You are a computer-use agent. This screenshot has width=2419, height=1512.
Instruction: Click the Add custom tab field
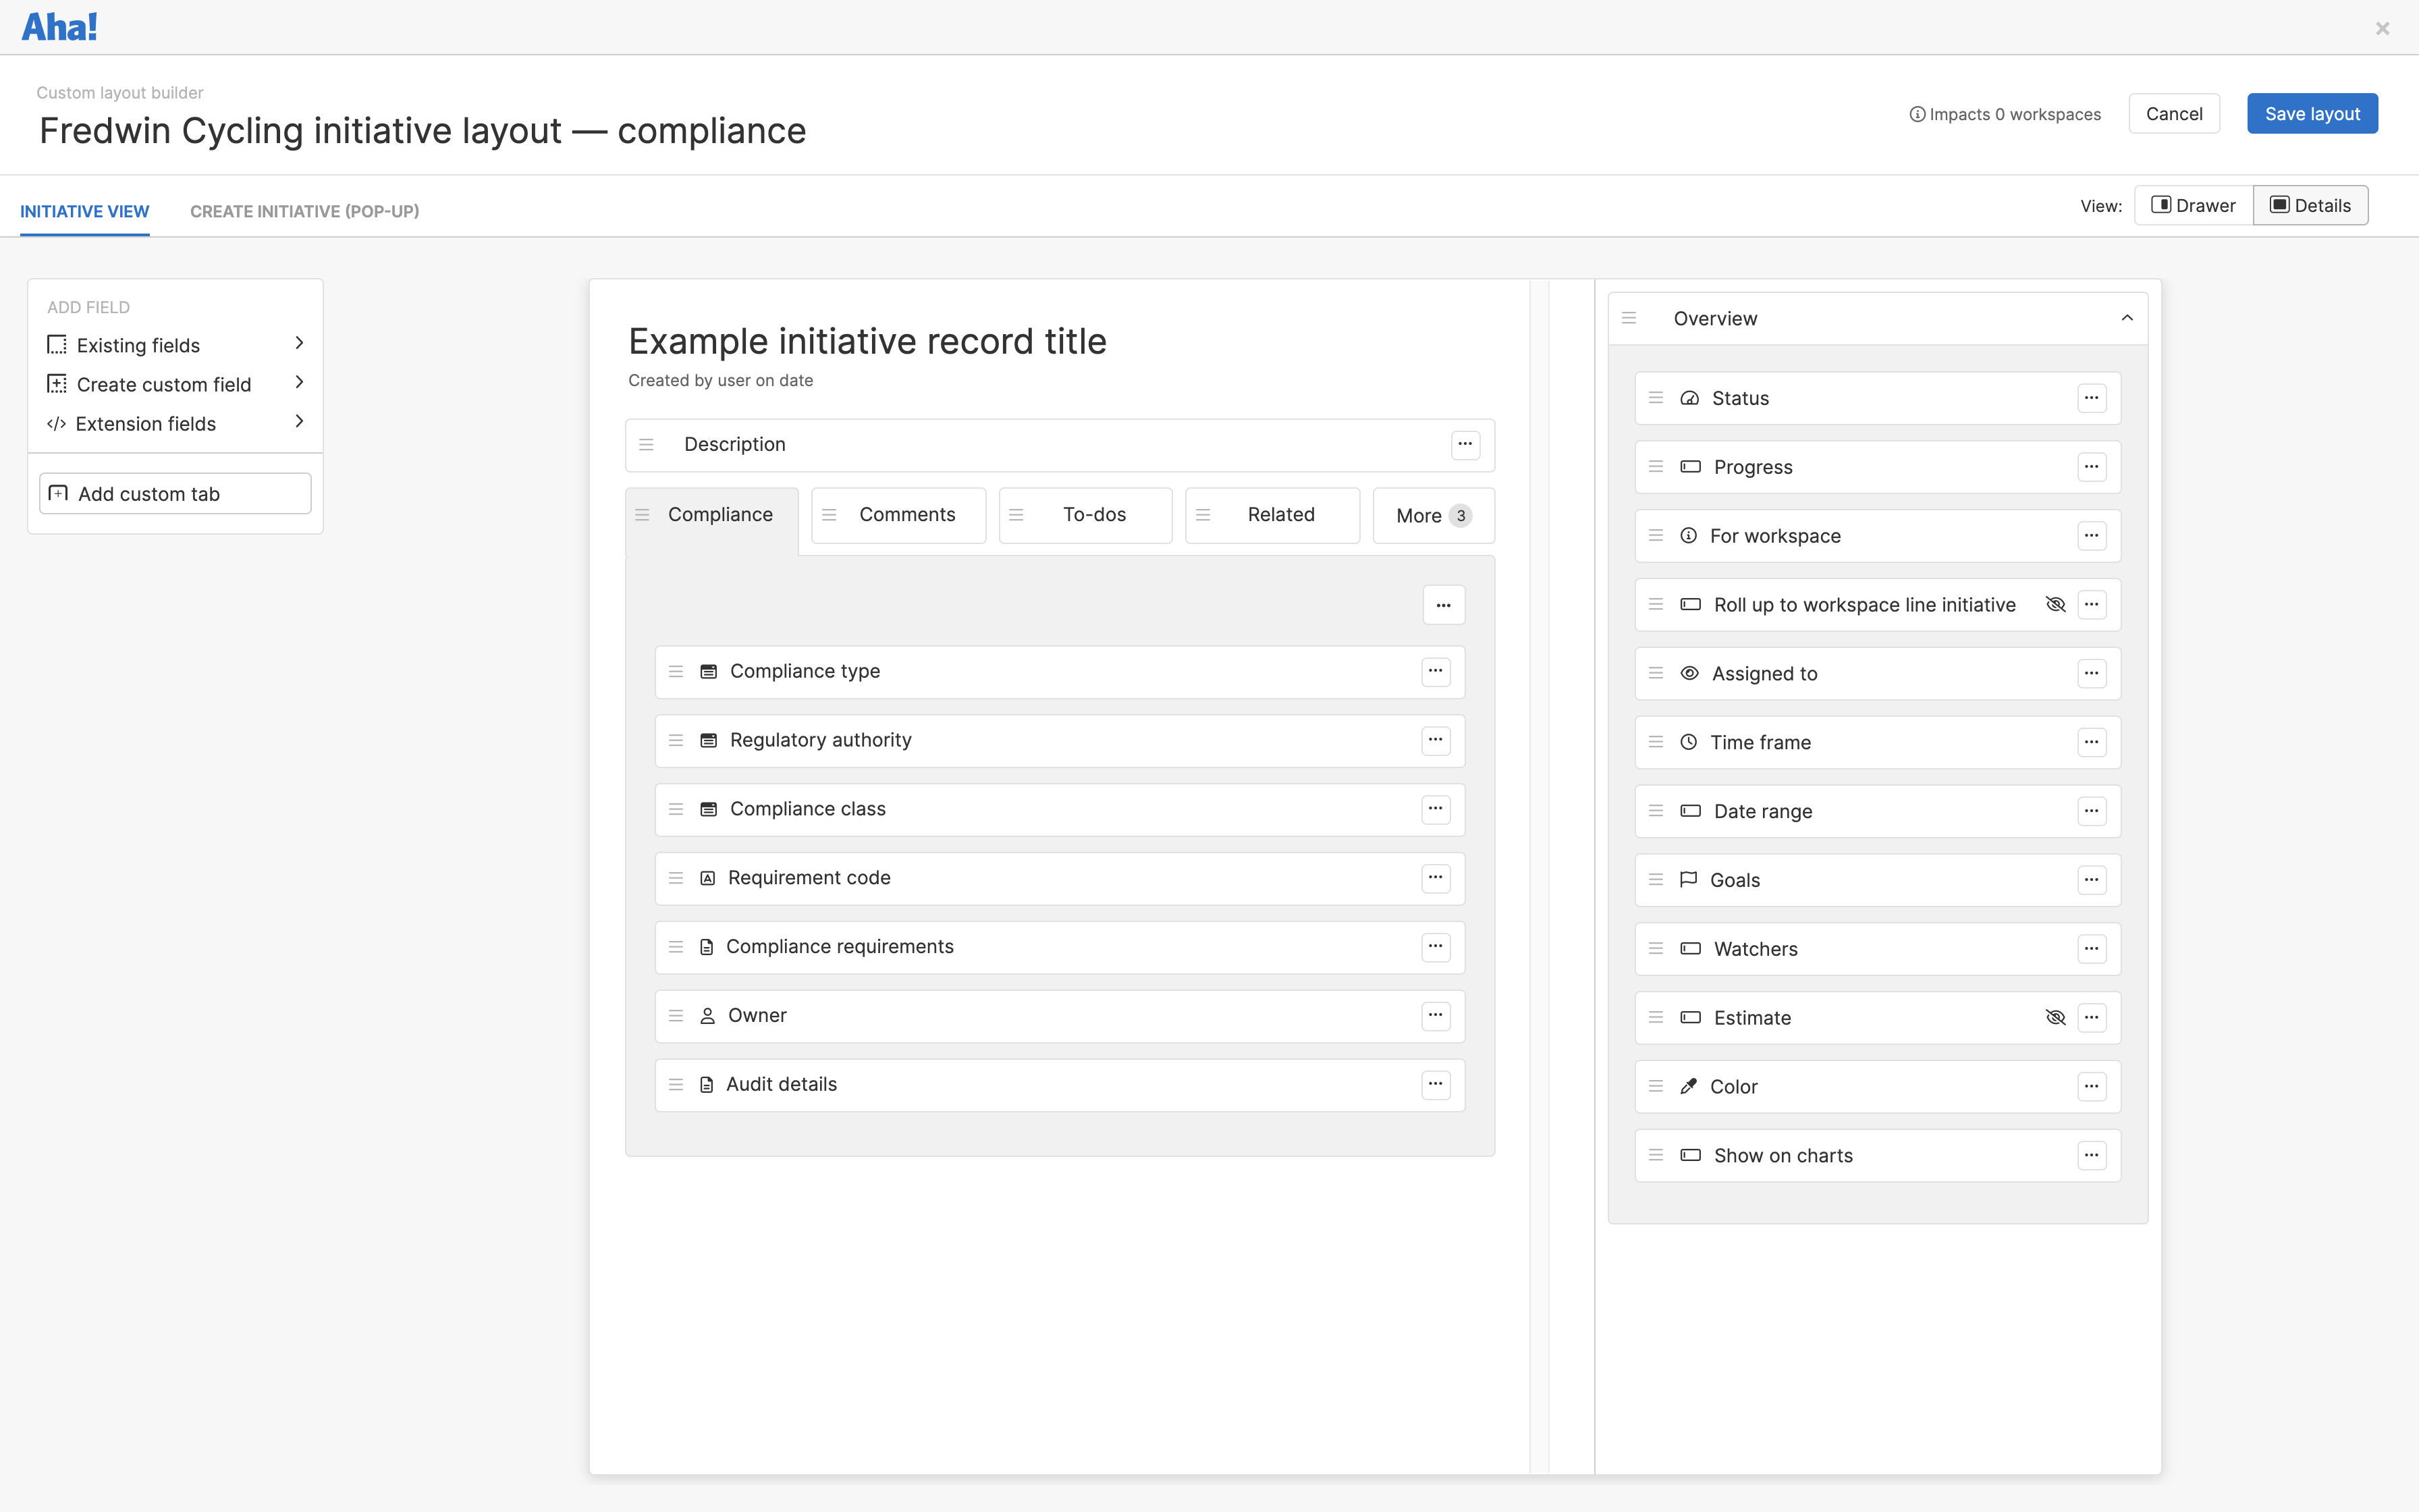pyautogui.click(x=175, y=492)
